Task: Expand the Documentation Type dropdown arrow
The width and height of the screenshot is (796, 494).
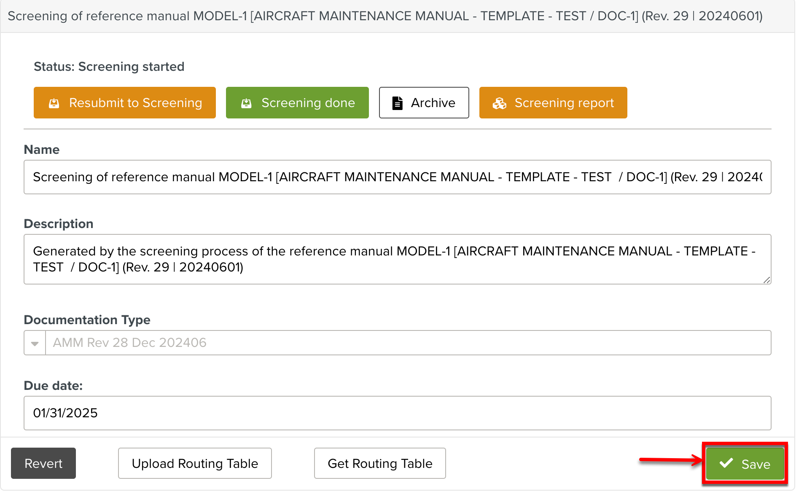Action: point(35,343)
